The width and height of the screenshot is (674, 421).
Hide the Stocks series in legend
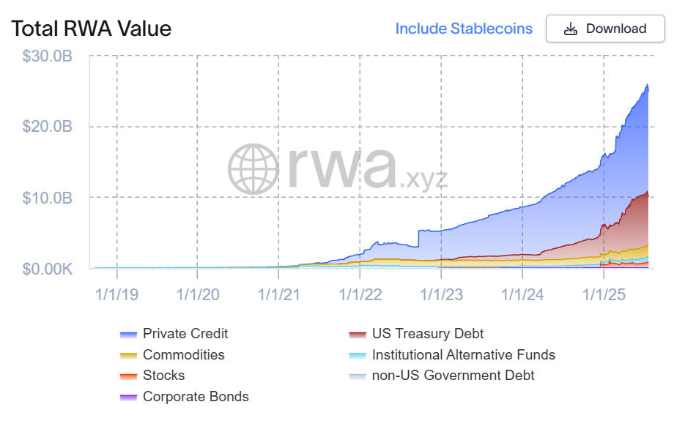click(x=163, y=376)
